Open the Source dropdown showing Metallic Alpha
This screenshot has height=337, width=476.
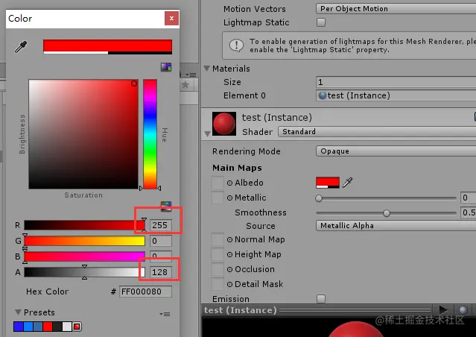point(396,225)
